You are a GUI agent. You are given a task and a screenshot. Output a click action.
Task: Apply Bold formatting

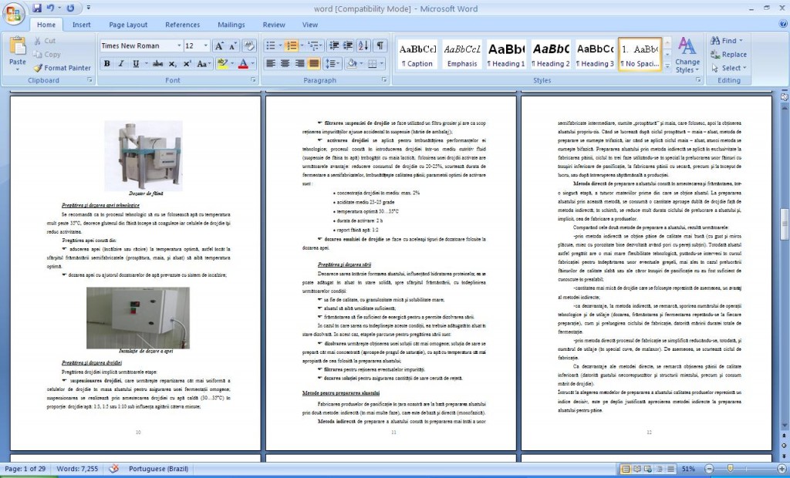point(106,64)
